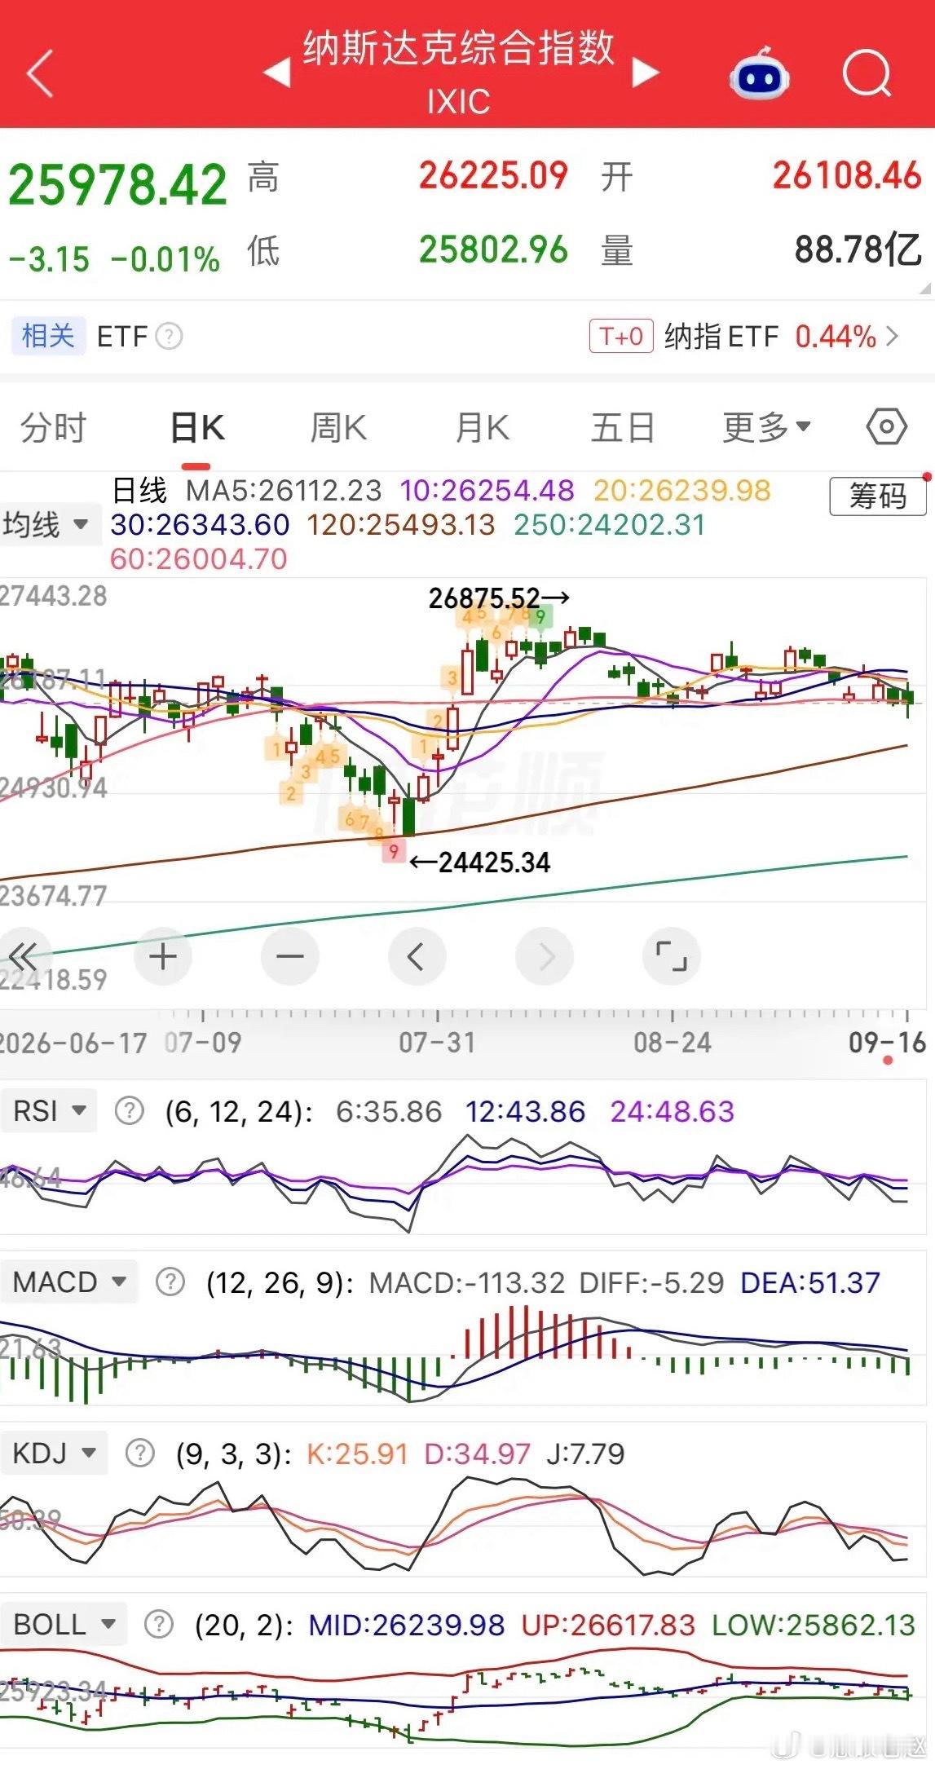Tap the IXIC ticker code

[459, 102]
